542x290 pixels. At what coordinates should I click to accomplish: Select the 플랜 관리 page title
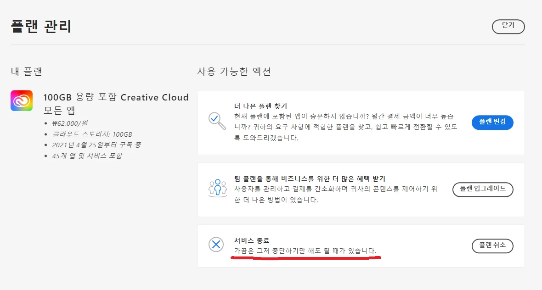[x=41, y=26]
